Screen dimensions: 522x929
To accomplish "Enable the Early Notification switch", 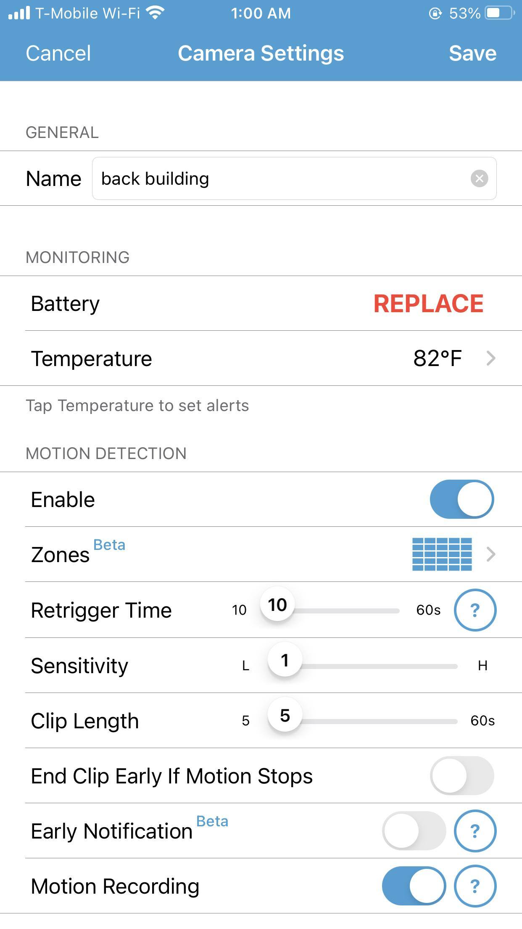I will point(414,831).
